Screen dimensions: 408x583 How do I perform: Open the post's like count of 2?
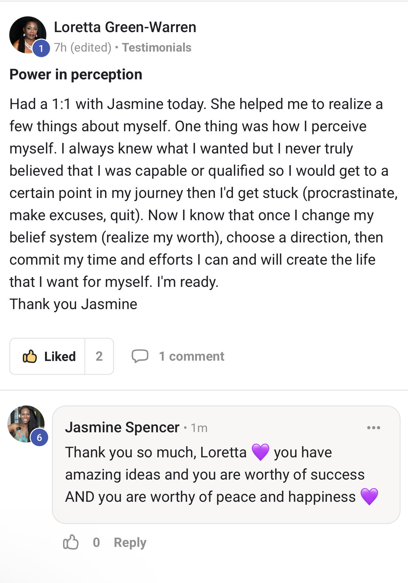point(99,356)
